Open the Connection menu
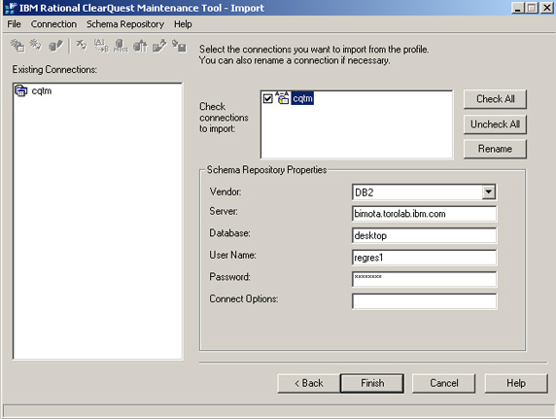556x419 pixels. 53,24
